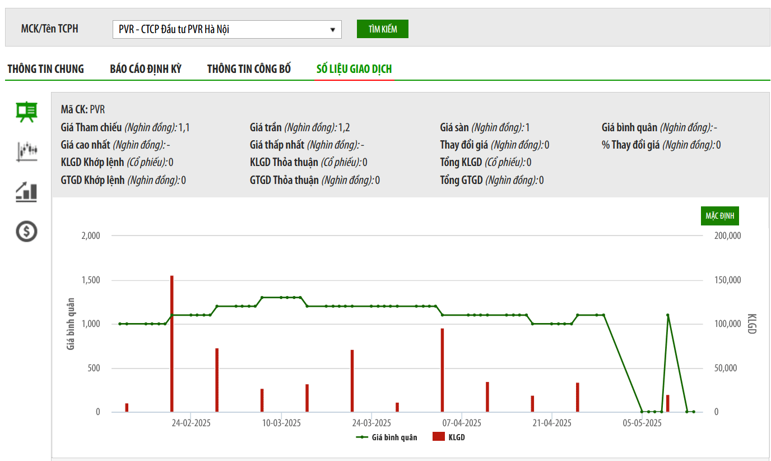Open the candlestick chart sidebar icon
Image resolution: width=771 pixels, height=461 pixels.
click(26, 151)
